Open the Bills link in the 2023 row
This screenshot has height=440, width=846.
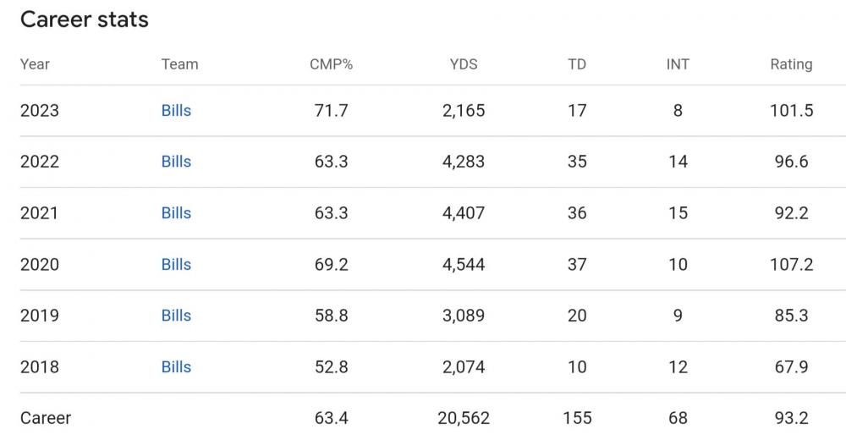[176, 111]
